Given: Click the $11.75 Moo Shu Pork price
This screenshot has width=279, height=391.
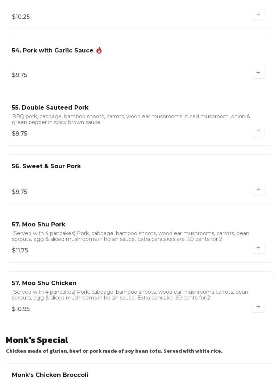Looking at the screenshot, I should click(x=20, y=251).
